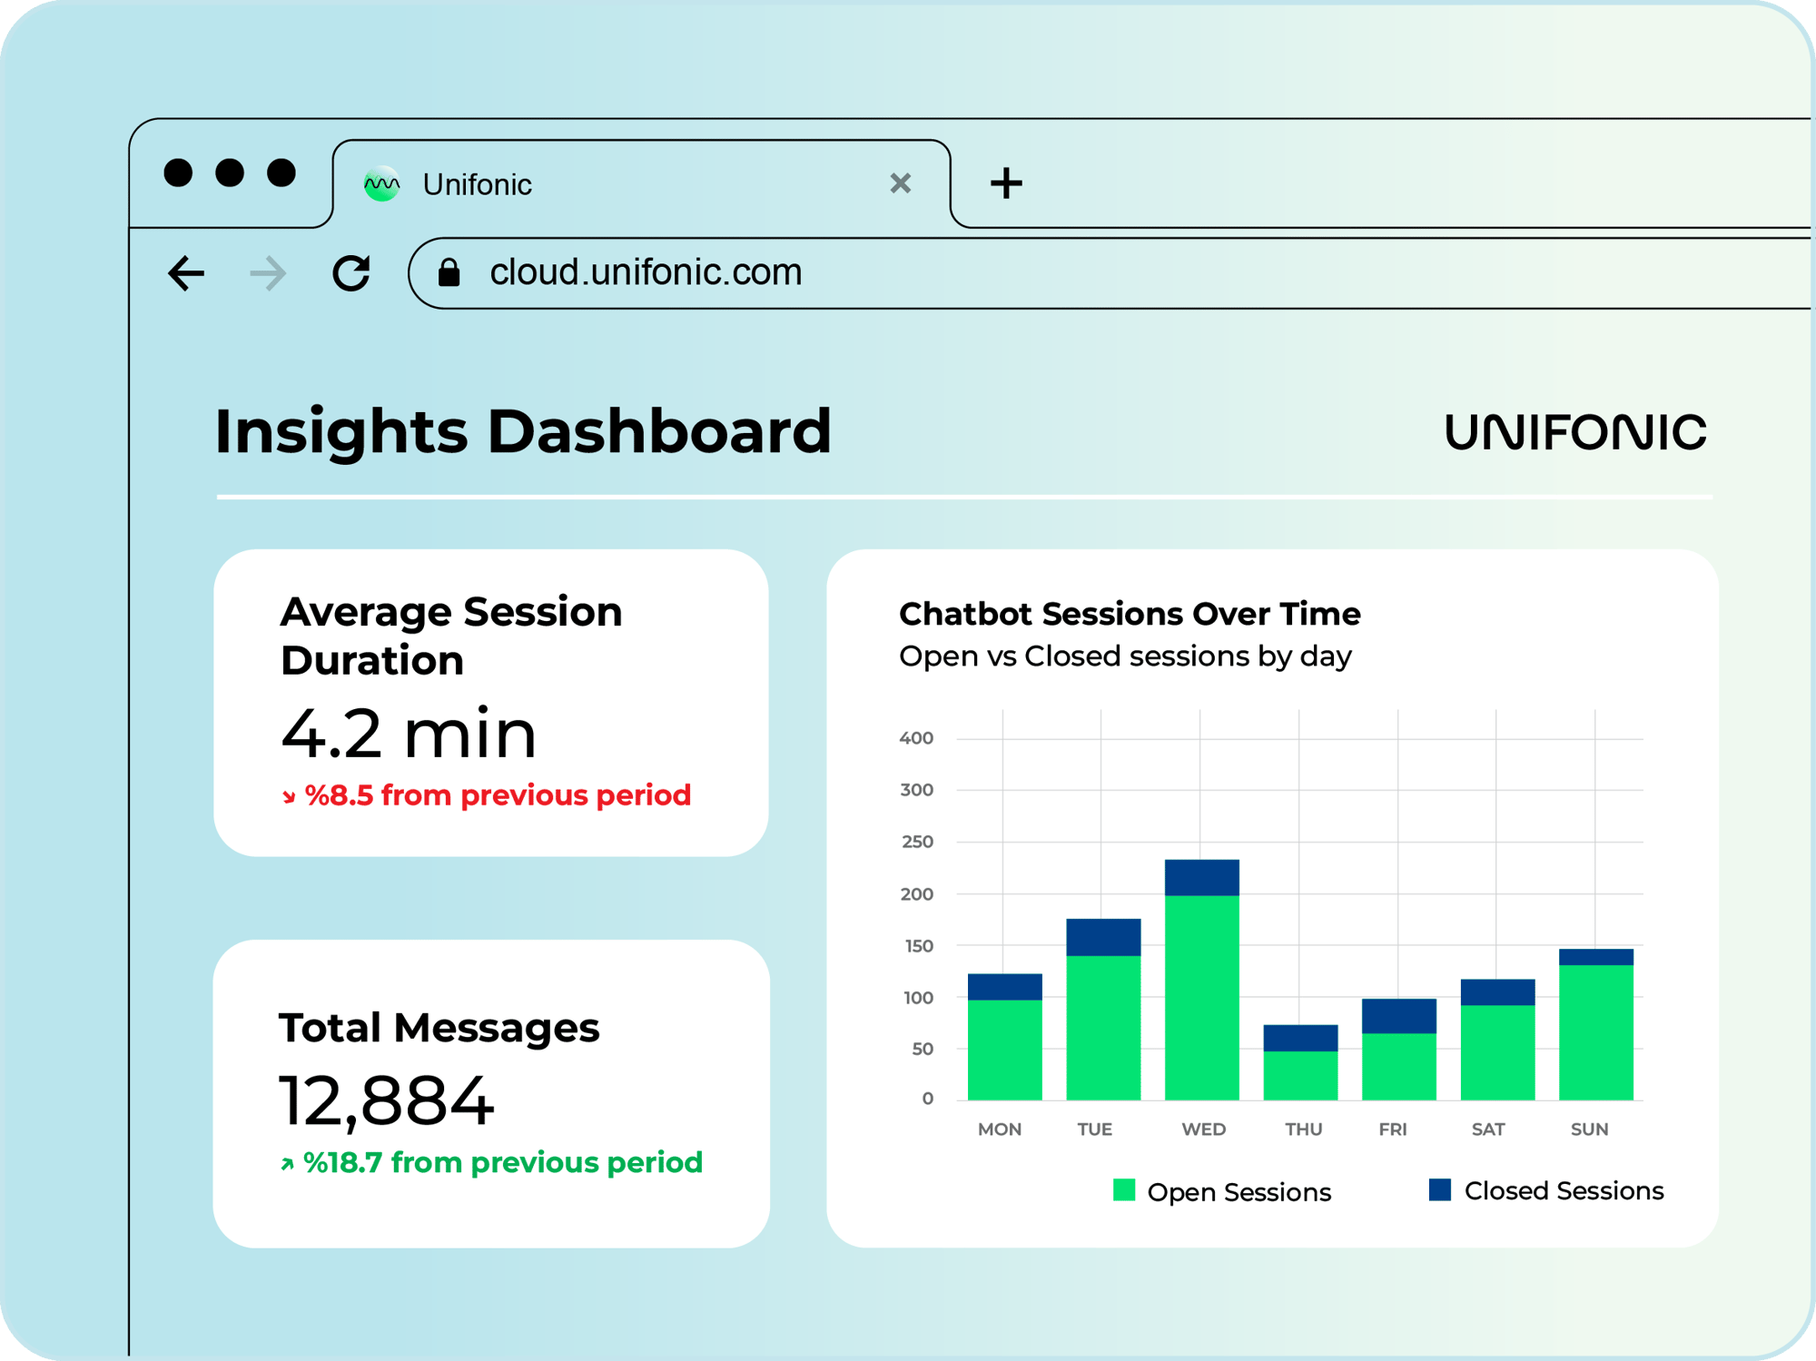Click the SAT bar in chart
The image size is (1816, 1361).
point(1498,1040)
